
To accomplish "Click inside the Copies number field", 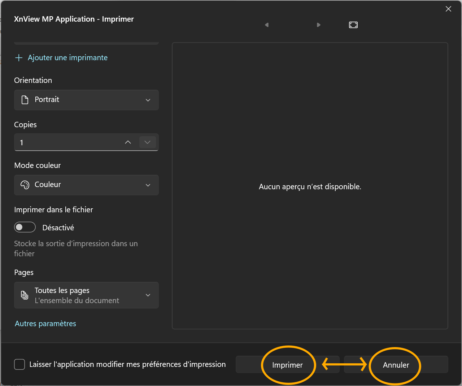I will click(x=65, y=142).
